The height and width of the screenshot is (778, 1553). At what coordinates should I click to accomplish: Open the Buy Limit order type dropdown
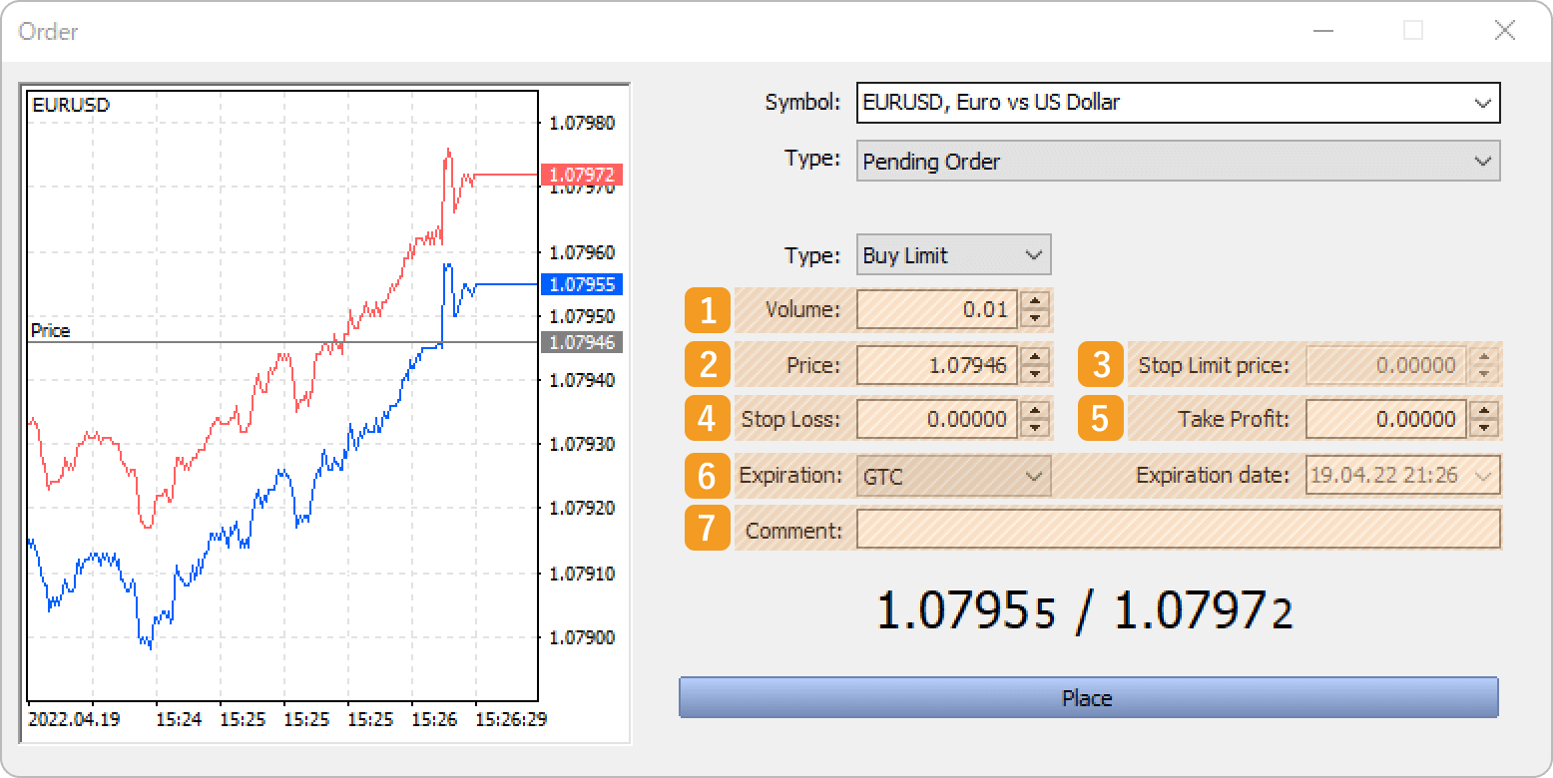[953, 255]
